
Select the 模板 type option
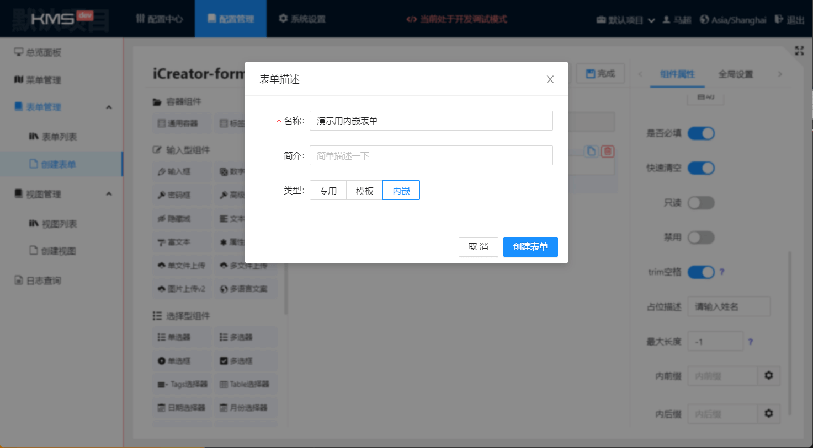[364, 191]
